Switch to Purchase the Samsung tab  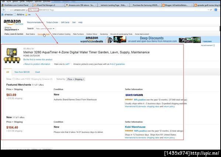145,5
